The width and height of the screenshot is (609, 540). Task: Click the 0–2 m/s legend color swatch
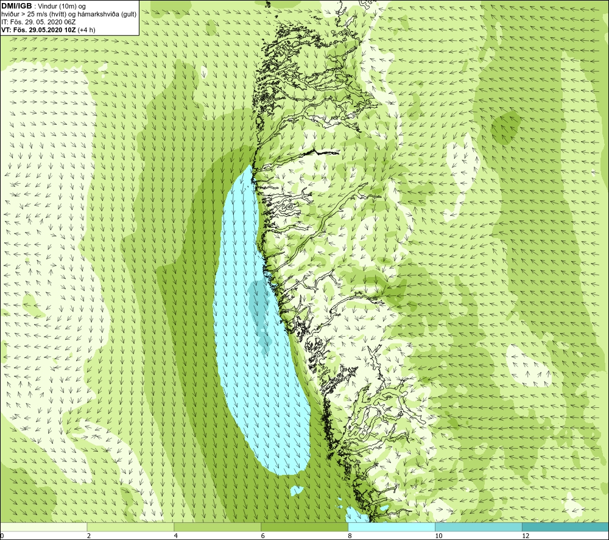tap(43, 527)
